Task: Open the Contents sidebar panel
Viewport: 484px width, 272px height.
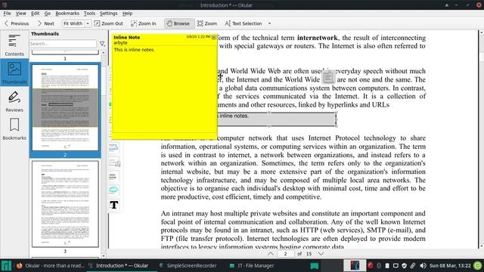Action: pos(14,45)
